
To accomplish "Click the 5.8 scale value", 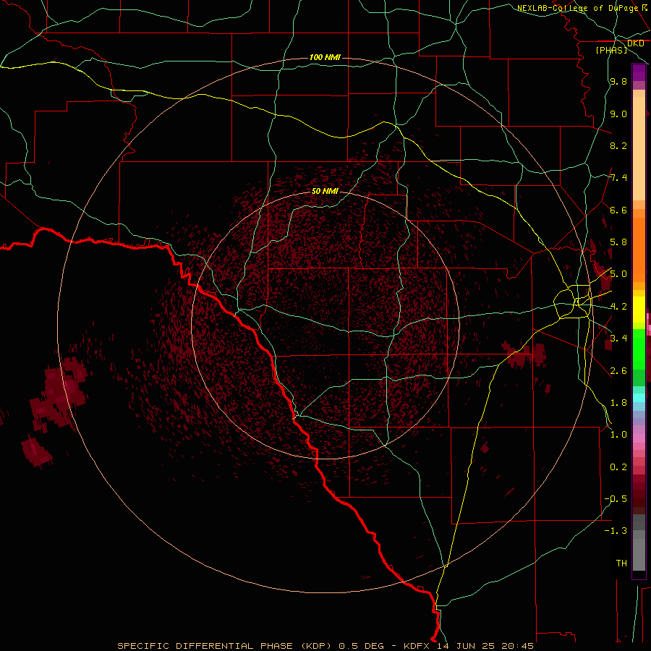I will pyautogui.click(x=618, y=242).
